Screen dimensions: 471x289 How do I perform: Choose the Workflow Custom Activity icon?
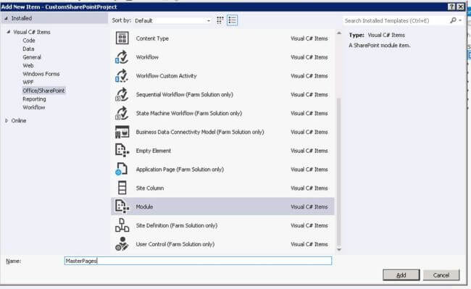click(122, 75)
